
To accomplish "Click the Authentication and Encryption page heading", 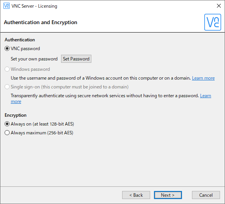I will coord(40,23).
